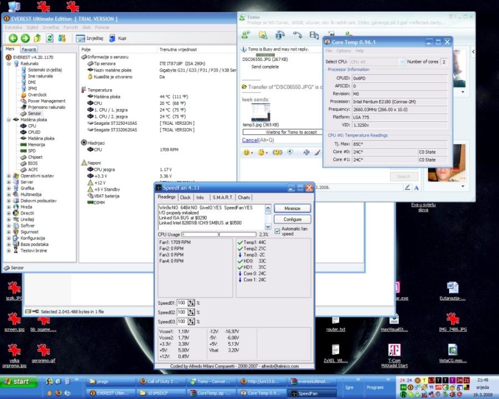Open the Favoriti tab in EVEREST
Image resolution: width=499 pixels, height=399 pixels.
29,49
